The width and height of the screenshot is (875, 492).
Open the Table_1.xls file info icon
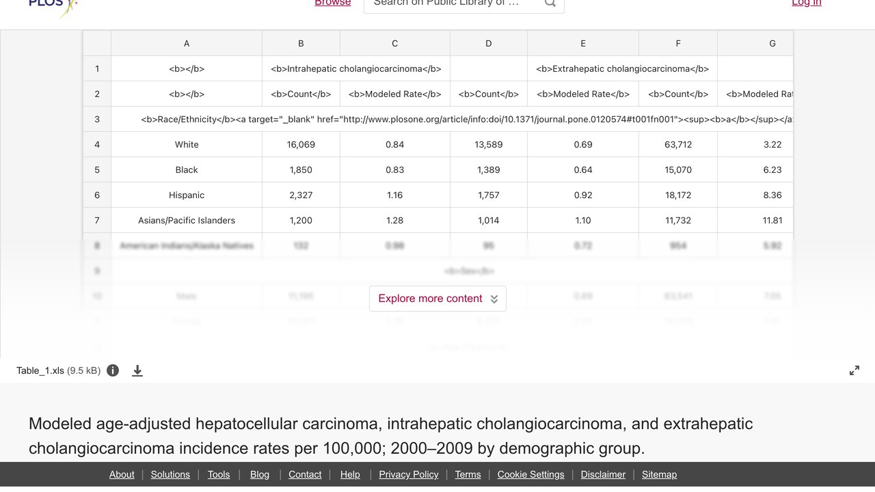click(113, 370)
